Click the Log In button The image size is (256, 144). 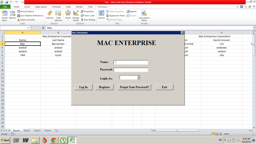[x=83, y=87]
